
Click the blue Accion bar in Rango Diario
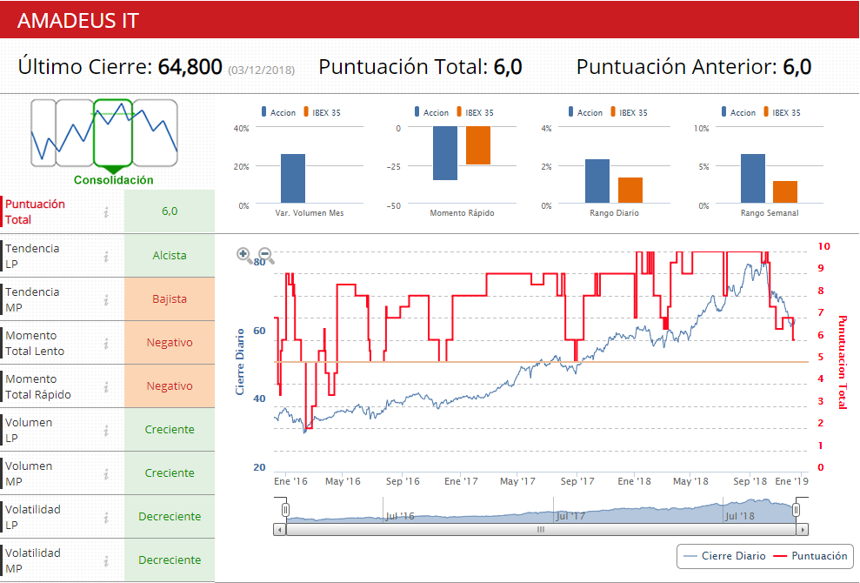click(x=597, y=181)
